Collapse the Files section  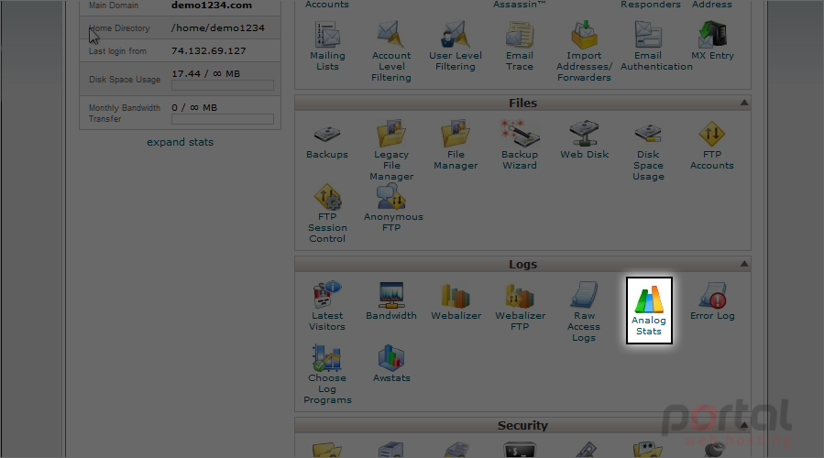click(744, 103)
